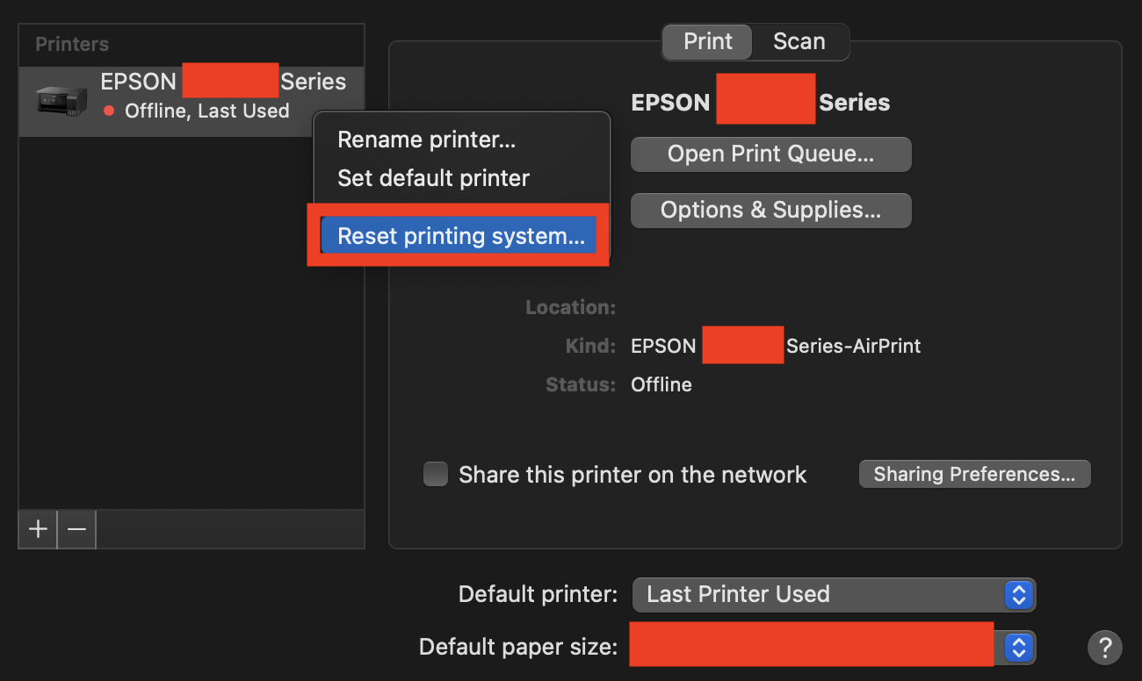The width and height of the screenshot is (1142, 681).
Task: Click the 'Printers' list header
Action: pyautogui.click(x=72, y=44)
